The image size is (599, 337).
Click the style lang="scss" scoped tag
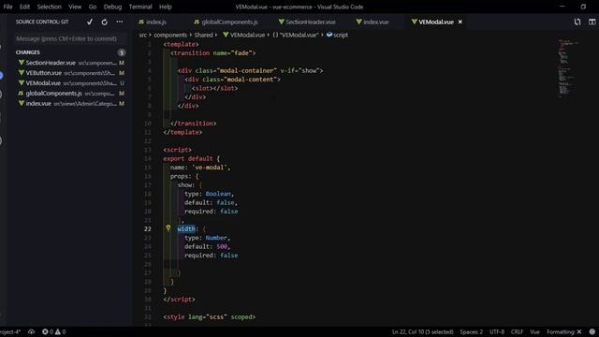[x=210, y=316]
